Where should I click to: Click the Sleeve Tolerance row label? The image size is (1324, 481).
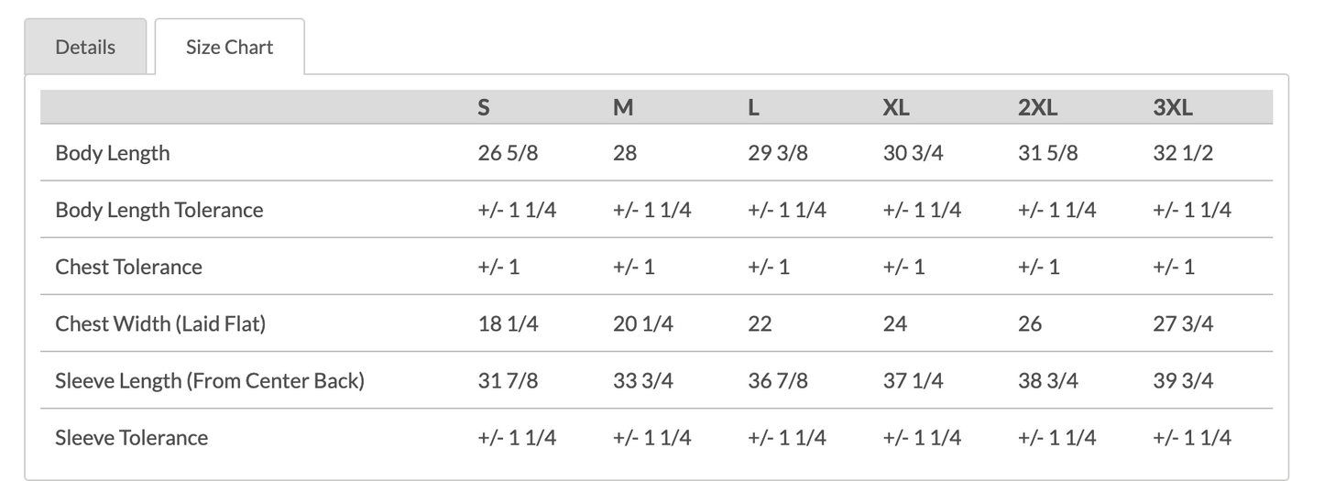pos(132,437)
